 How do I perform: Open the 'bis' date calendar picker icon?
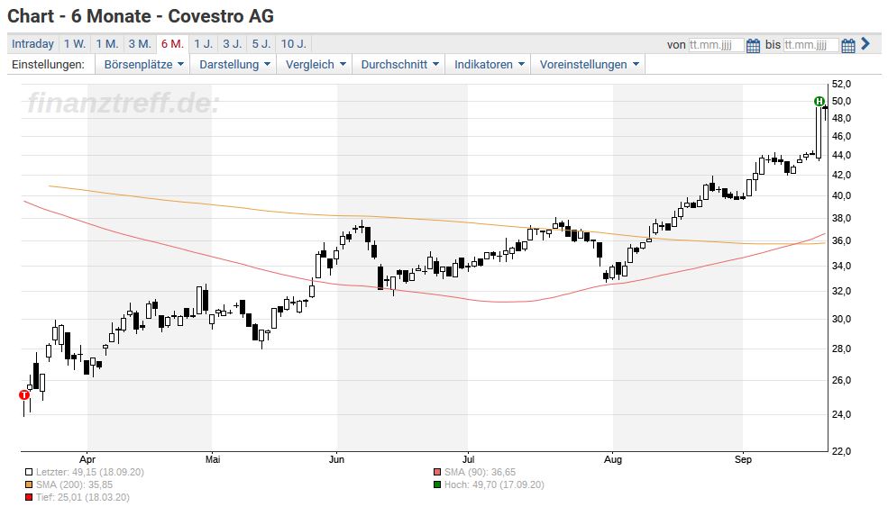(847, 45)
